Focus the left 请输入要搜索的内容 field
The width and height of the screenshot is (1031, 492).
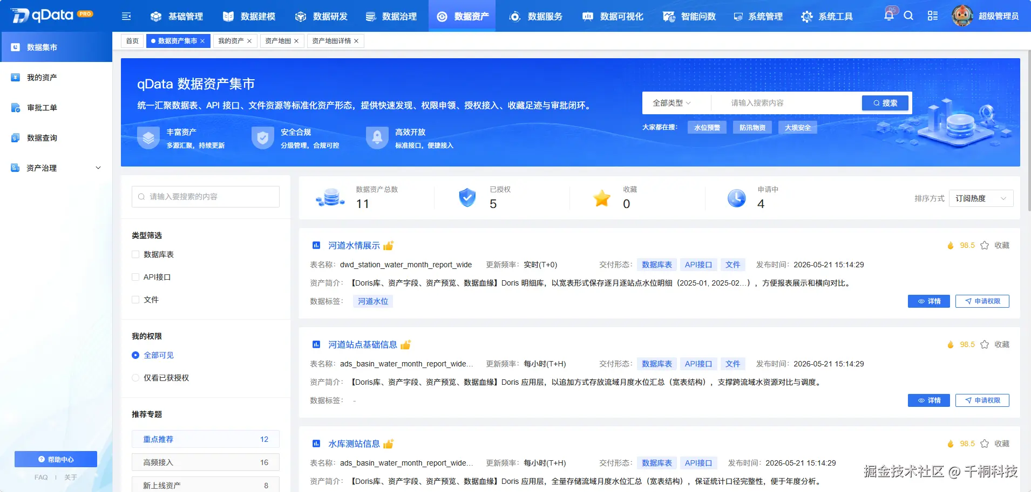coord(206,197)
